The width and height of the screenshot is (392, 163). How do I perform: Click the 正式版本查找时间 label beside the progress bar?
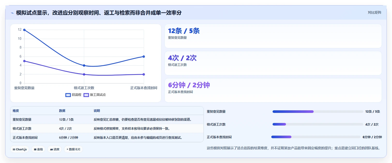click(219, 137)
